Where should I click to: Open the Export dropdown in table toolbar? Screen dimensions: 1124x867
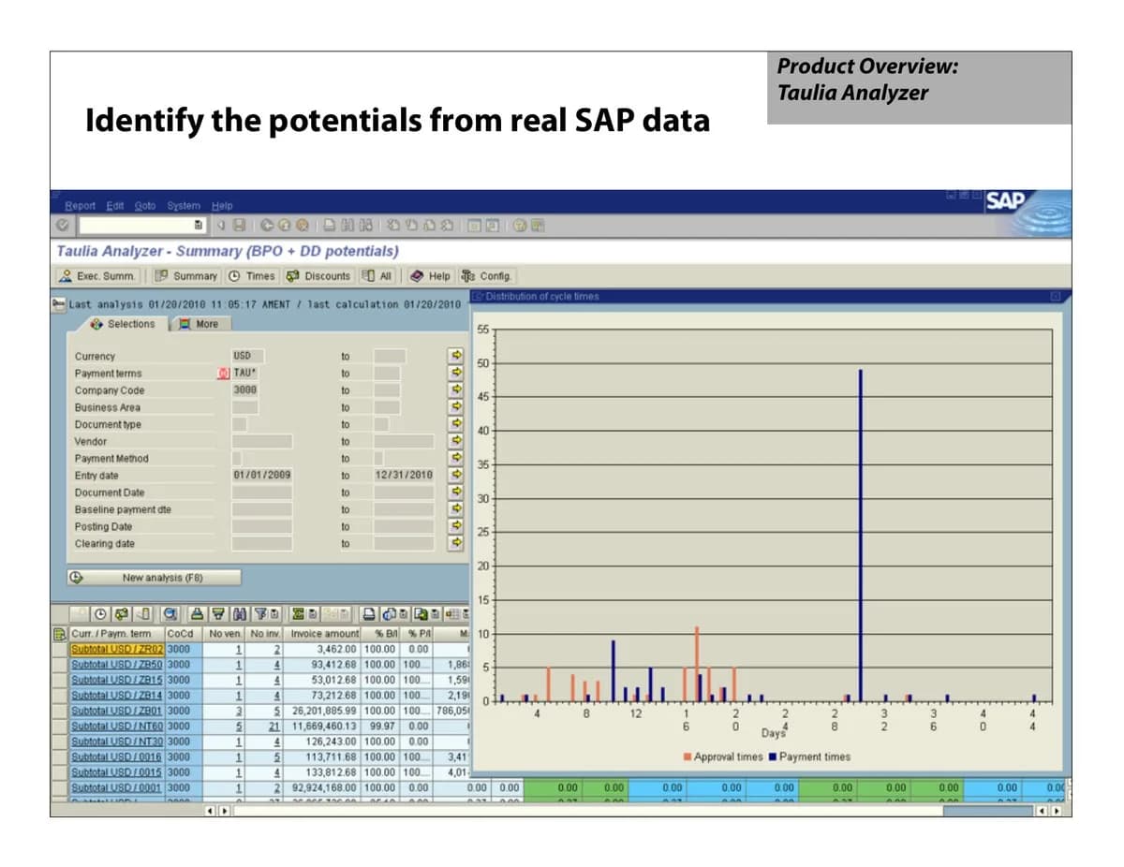[436, 614]
